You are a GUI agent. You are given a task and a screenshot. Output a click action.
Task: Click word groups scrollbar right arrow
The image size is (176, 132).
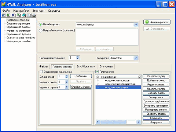[139, 122]
